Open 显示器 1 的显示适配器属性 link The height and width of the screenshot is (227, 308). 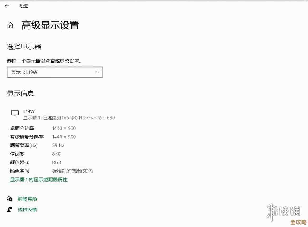click(x=38, y=179)
